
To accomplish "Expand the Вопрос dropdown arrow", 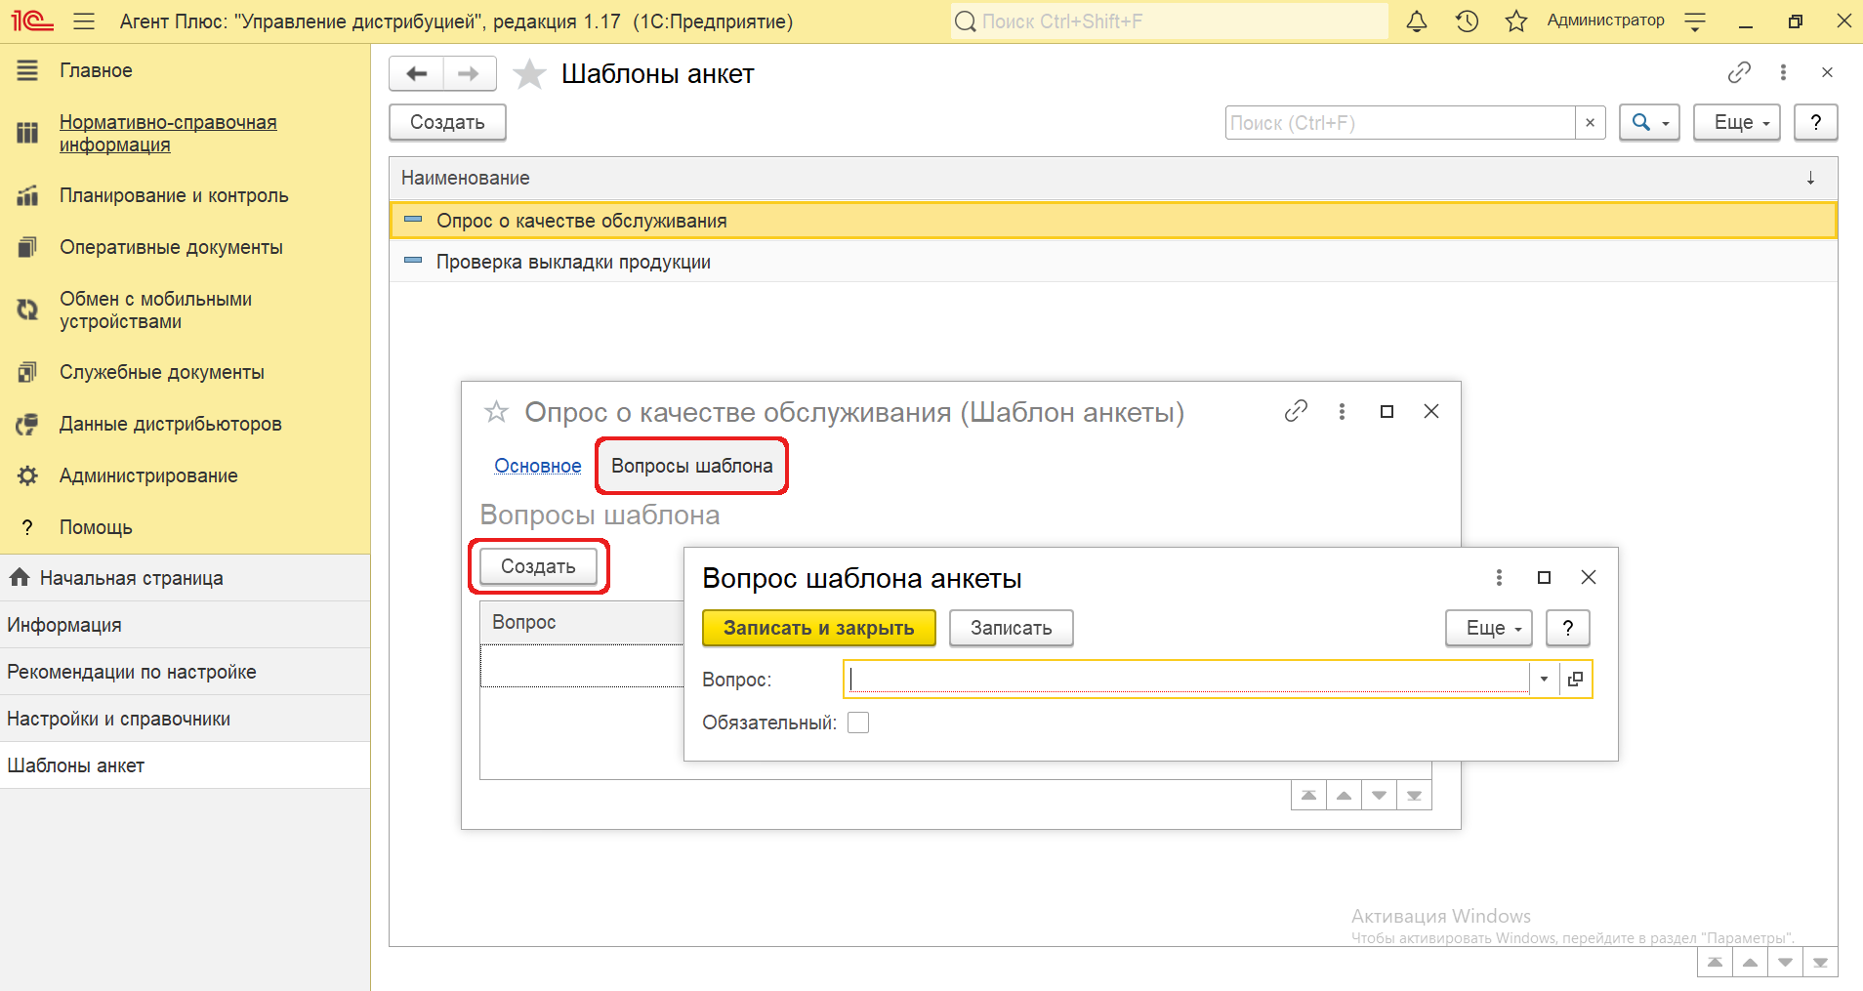I will coord(1544,679).
